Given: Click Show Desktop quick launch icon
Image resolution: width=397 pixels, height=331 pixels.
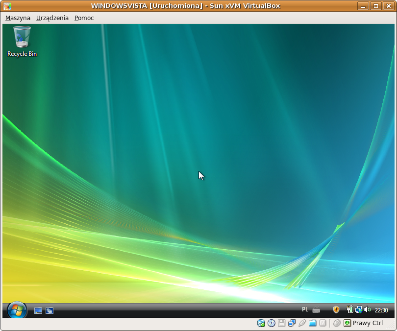Looking at the screenshot, I should pyautogui.click(x=38, y=310).
